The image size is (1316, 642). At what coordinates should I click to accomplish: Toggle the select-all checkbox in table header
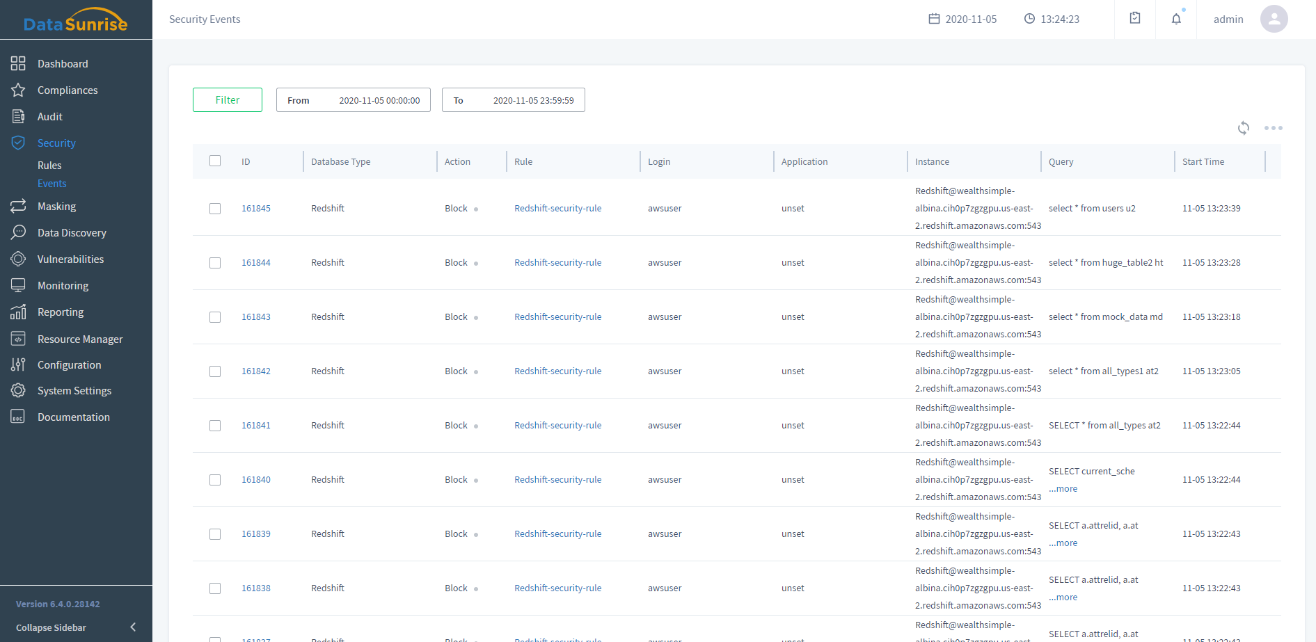point(215,161)
